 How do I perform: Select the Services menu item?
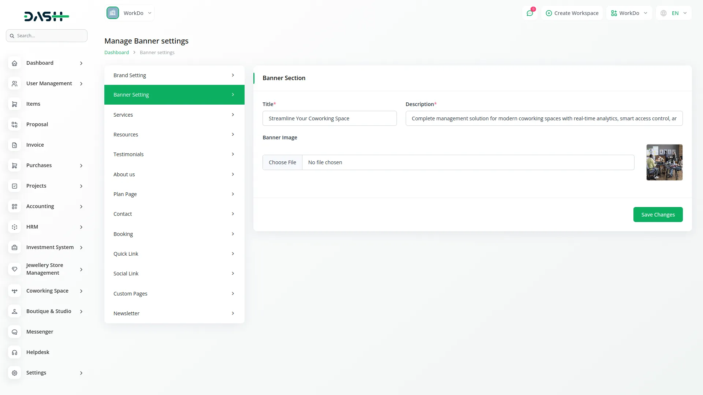point(174,114)
